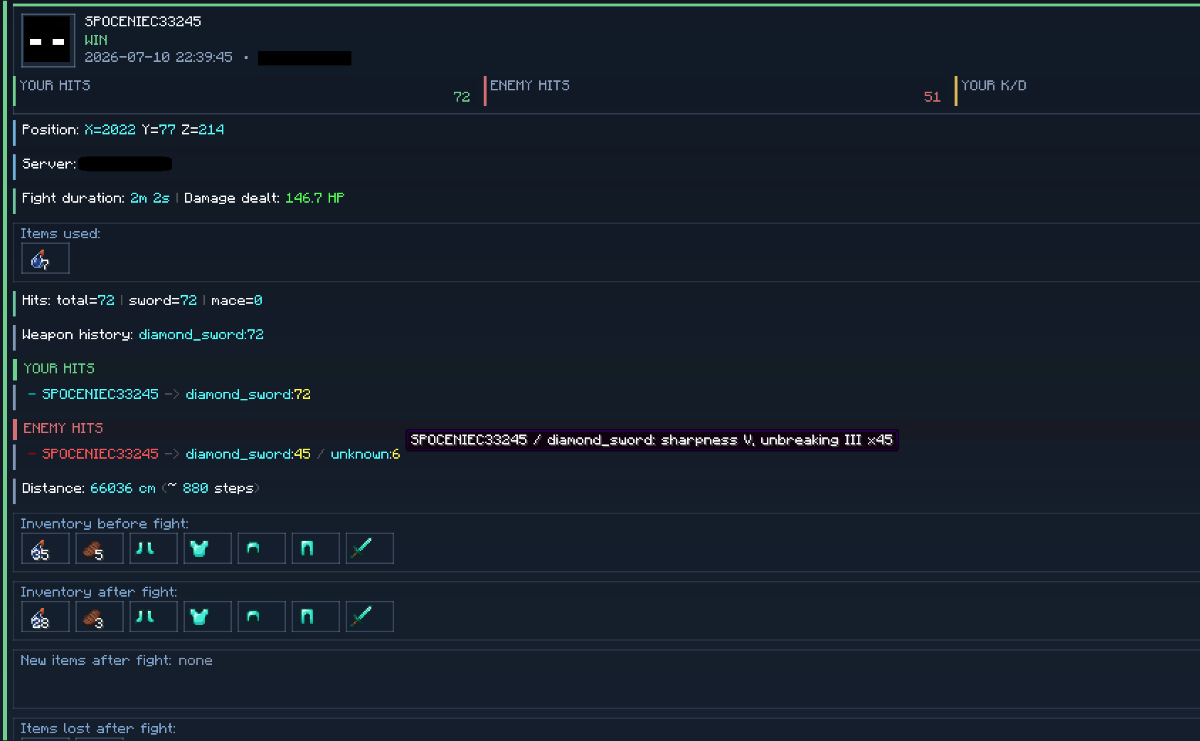Click red SPOCENIEC33245 name under ENEMY HITS

(x=100, y=454)
